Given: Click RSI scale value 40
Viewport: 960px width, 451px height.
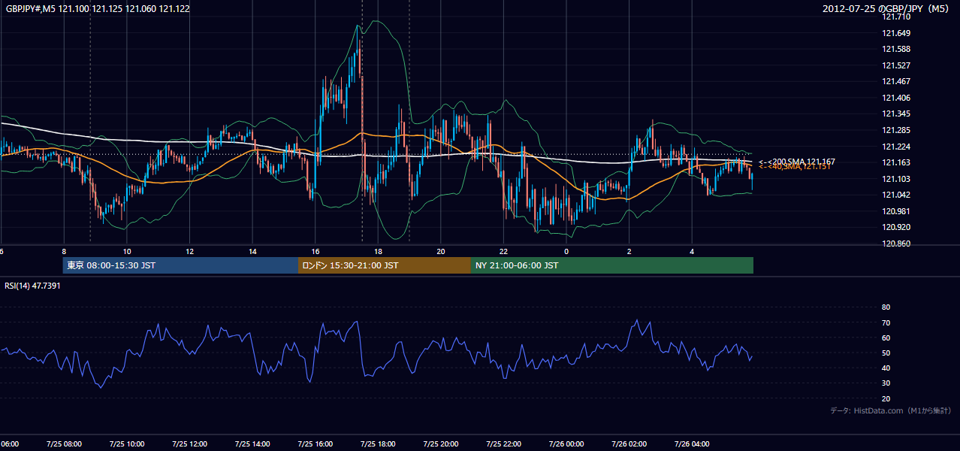Looking at the screenshot, I should click(886, 368).
